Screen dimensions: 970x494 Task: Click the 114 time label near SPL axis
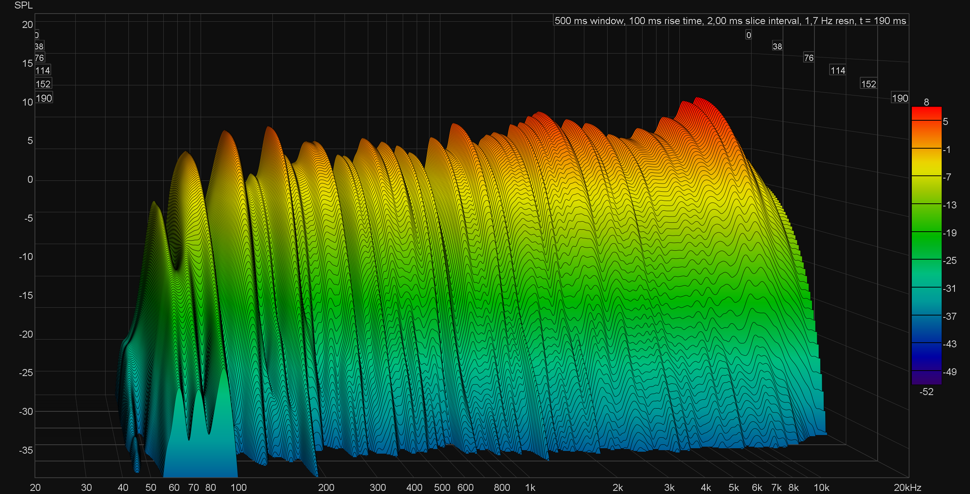tap(43, 71)
